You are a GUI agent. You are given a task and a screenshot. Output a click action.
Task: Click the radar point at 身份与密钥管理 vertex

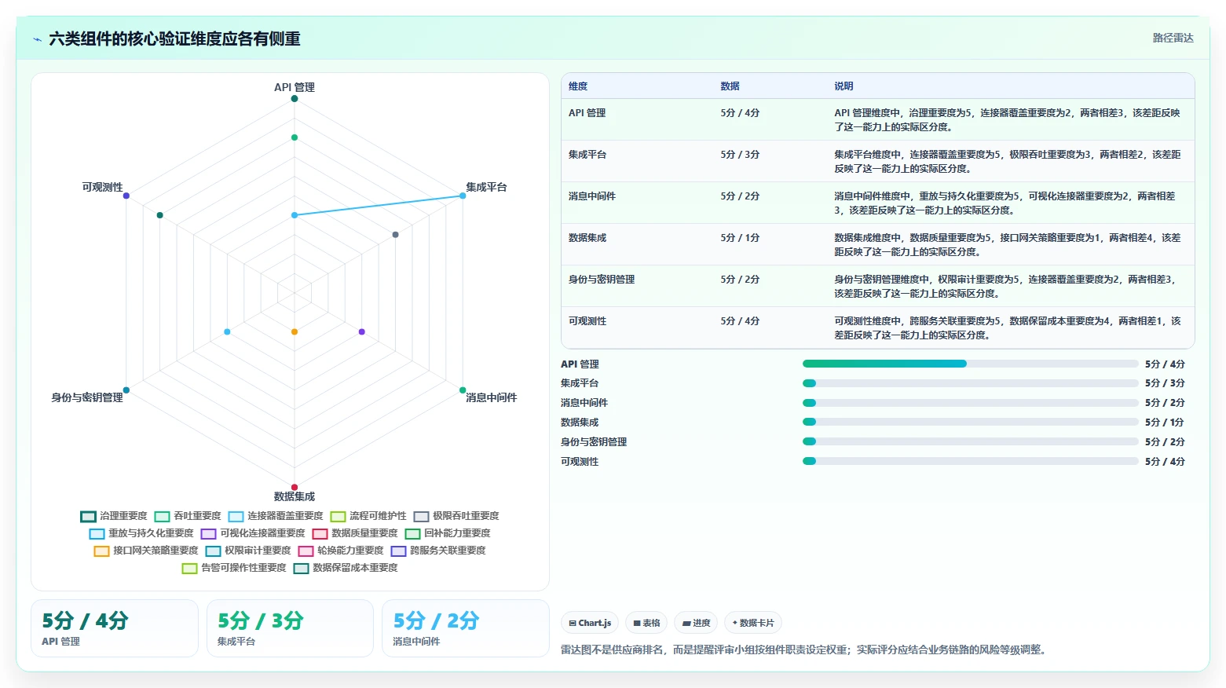click(x=126, y=390)
